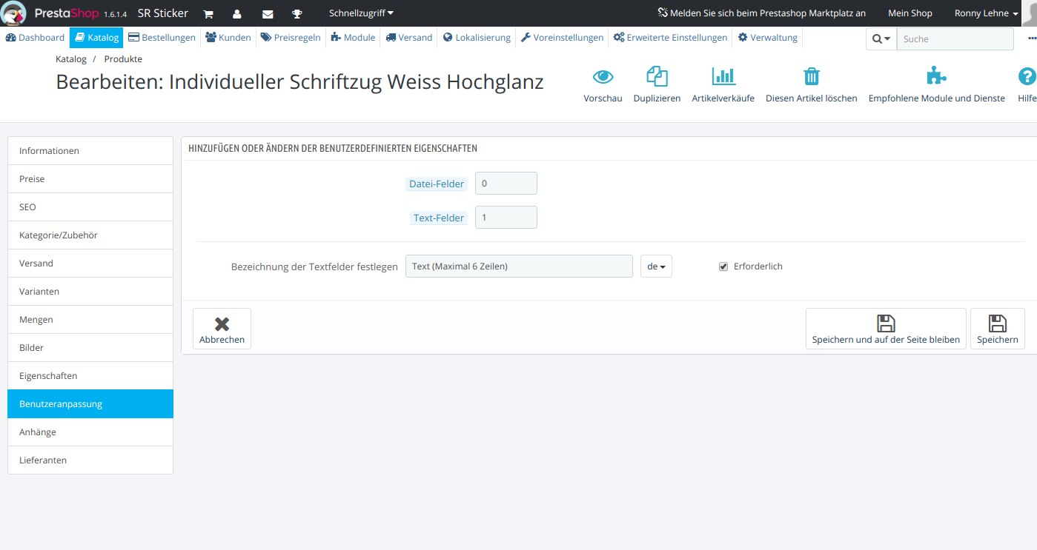Click the SR Sticker shop name
Screen dimensions: 1037x550
point(163,13)
